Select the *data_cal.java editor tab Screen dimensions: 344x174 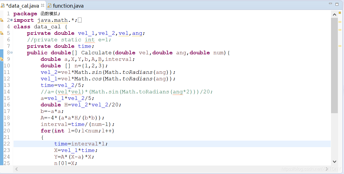22,6
